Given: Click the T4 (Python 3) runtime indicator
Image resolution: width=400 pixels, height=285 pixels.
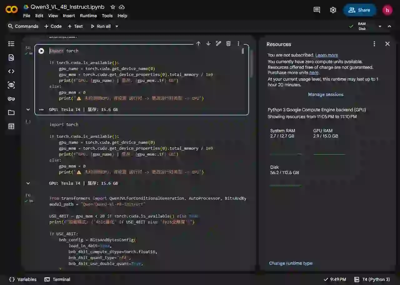Looking at the screenshot, I should (372, 279).
